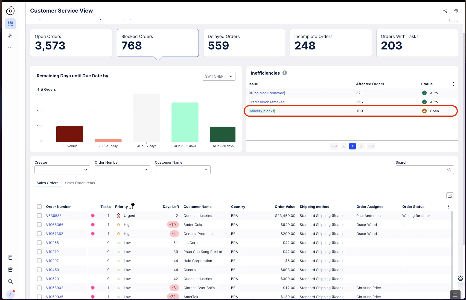
Task: Open the help lifebuoy icon
Action: click(461, 278)
